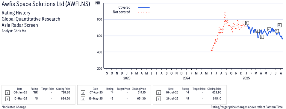
Task: Click chart marker 1 near January 2025
Action: [x=247, y=23]
